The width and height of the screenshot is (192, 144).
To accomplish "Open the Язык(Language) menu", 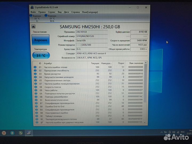I will (x=90, y=12).
